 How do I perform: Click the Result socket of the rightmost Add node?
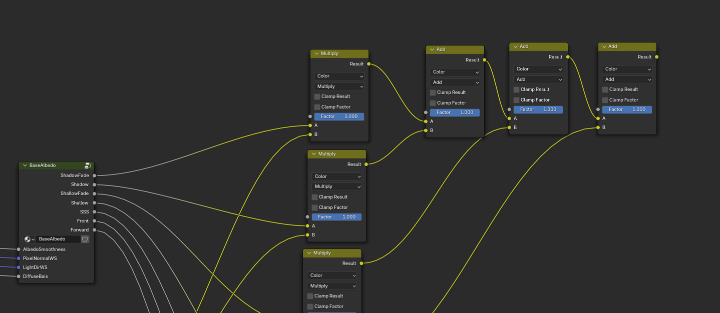click(x=656, y=57)
